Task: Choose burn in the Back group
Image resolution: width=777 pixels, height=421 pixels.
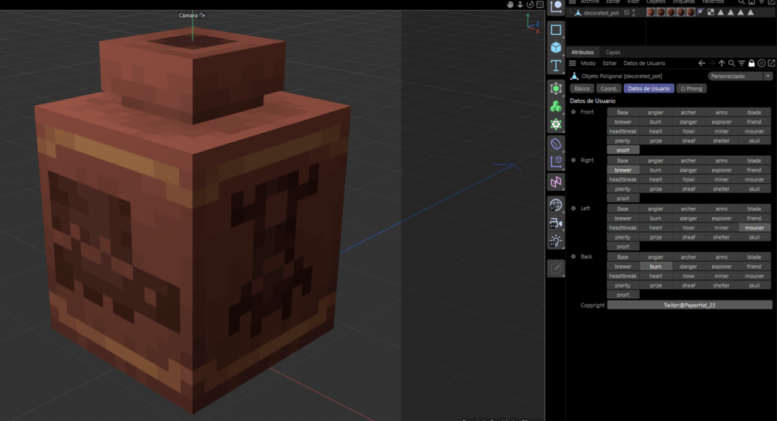Action: click(656, 267)
